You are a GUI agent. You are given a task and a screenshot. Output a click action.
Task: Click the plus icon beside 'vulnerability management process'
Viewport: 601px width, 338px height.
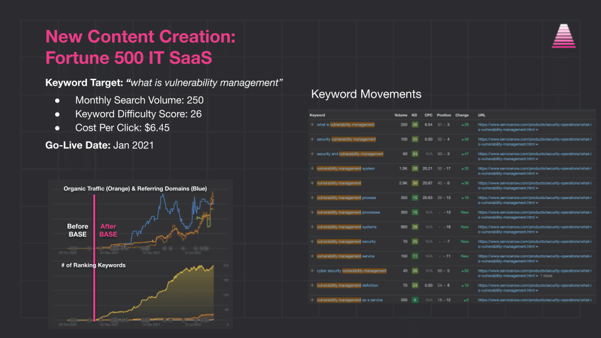coord(312,197)
